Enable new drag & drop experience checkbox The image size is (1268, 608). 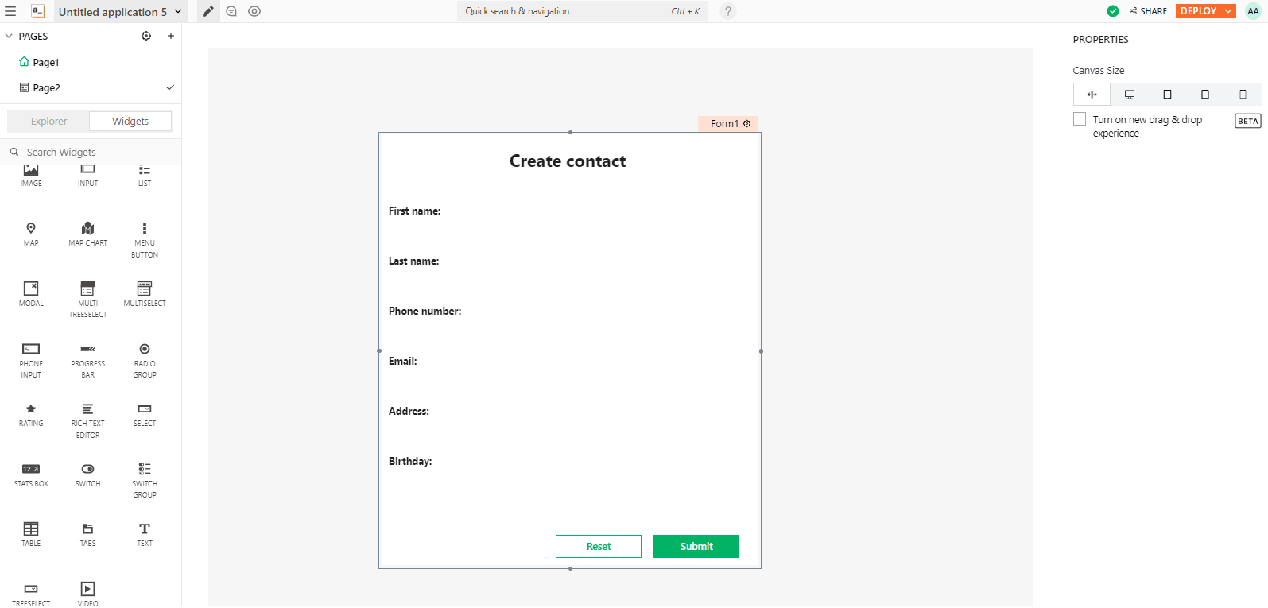[1080, 119]
